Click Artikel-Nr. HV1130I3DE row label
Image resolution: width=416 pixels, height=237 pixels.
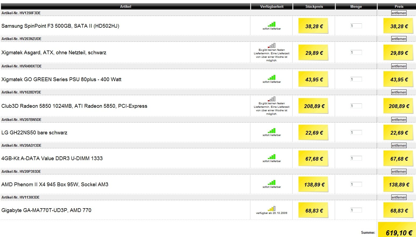[x=20, y=197]
